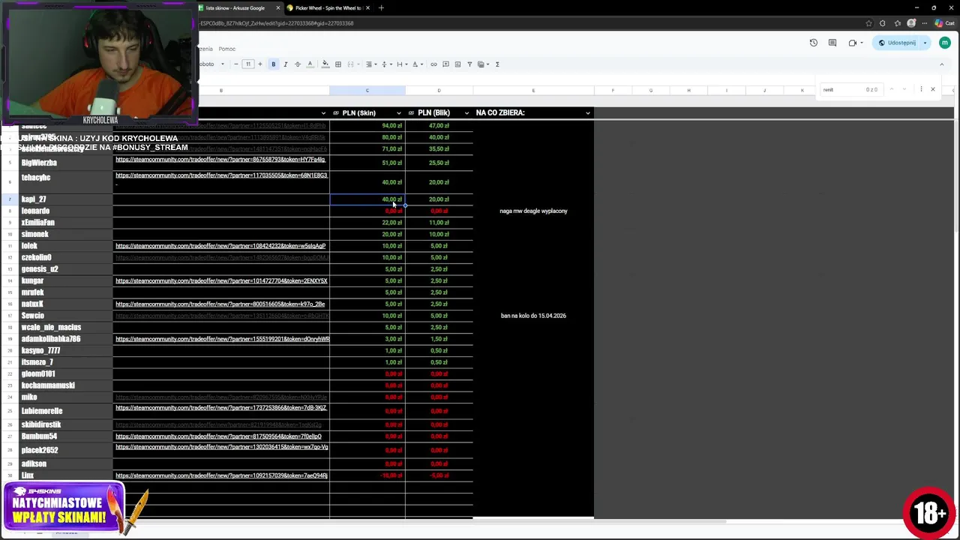Open the column B header filter dropdown
The width and height of the screenshot is (960, 540).
point(323,113)
